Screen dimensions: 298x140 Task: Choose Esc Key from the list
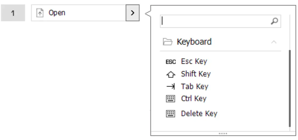click(194, 62)
